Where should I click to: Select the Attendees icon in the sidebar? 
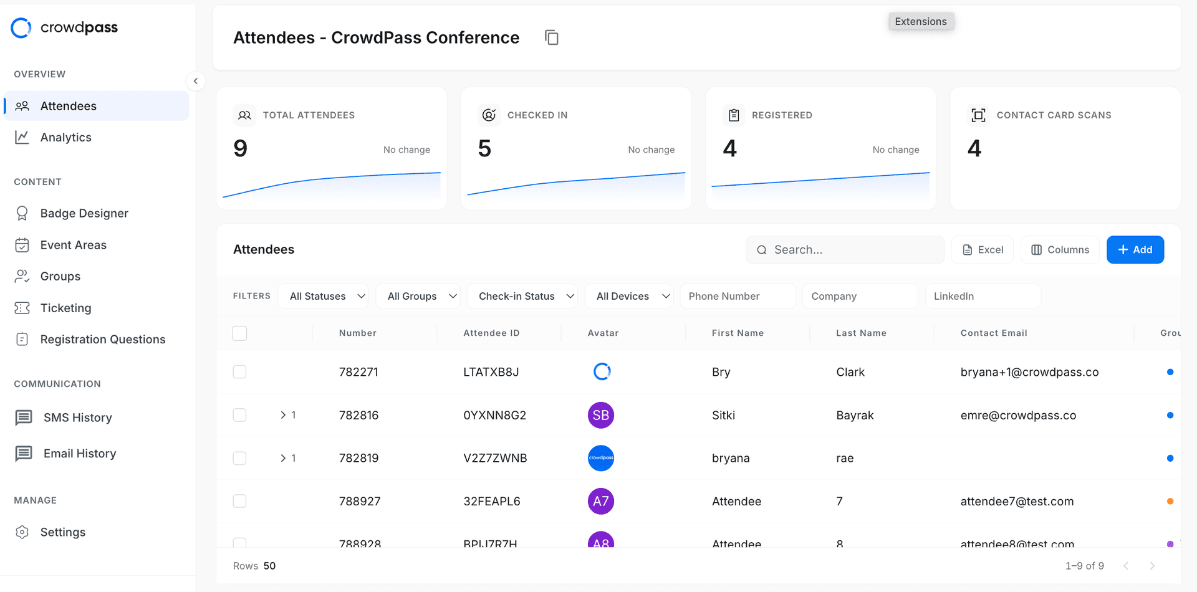tap(22, 106)
